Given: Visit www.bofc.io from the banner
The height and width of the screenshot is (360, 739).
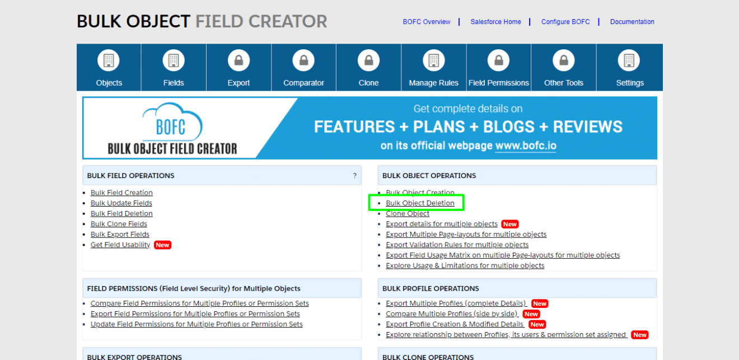Looking at the screenshot, I should pos(525,146).
